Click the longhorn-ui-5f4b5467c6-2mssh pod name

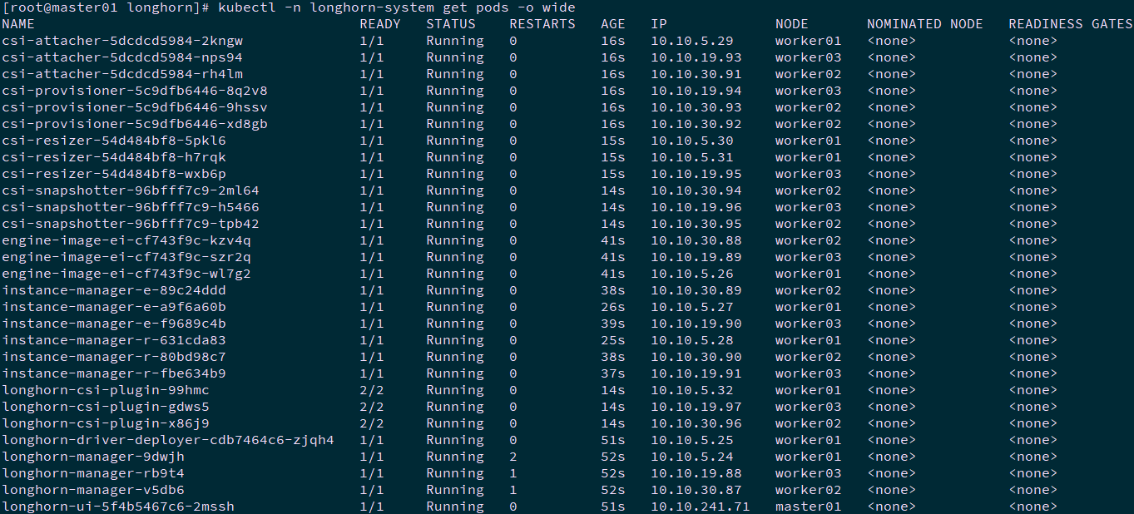pyautogui.click(x=118, y=507)
